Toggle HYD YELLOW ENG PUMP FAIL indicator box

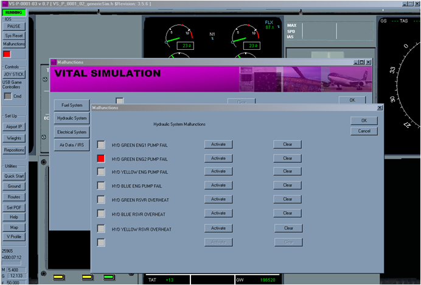click(101, 171)
